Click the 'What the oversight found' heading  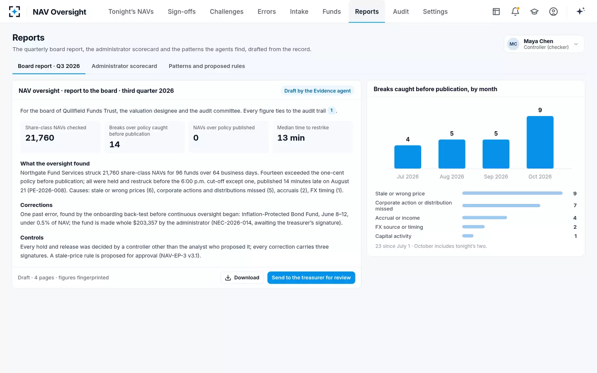(x=55, y=164)
